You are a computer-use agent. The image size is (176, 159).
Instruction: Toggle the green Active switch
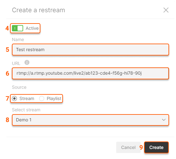[x=18, y=28]
